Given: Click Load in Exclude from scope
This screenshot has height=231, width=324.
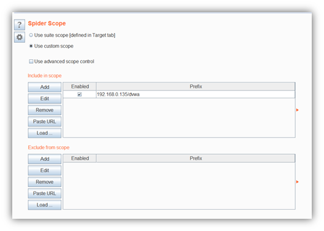Looking at the screenshot, I should click(45, 205).
